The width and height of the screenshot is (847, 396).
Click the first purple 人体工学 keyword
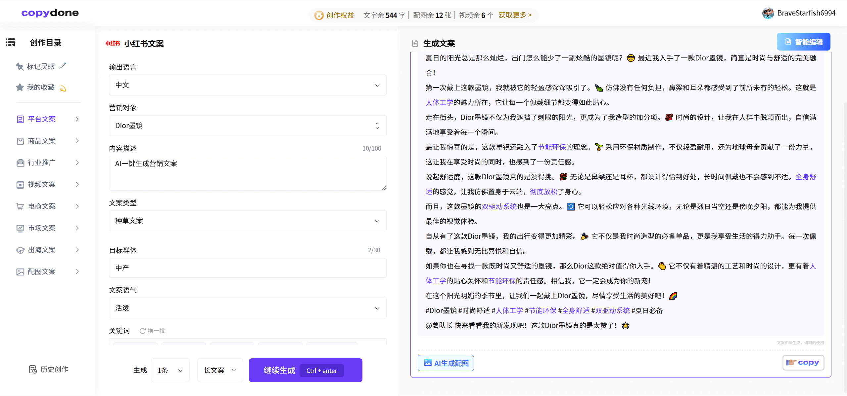tap(439, 102)
